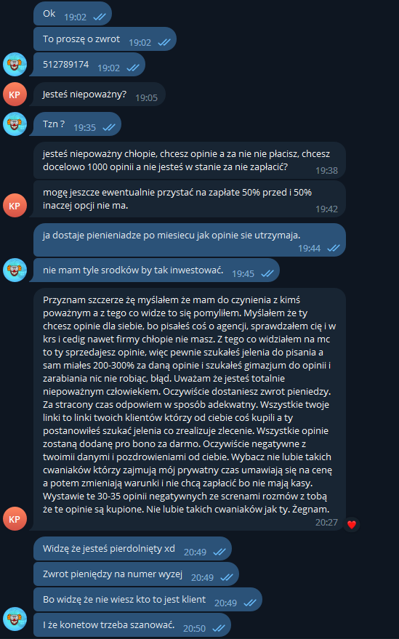Click clown avatar beside 'I że konetow' message
399x639 pixels.
15,619
